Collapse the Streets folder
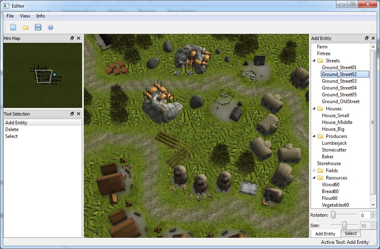This screenshot has height=249, width=380. tap(314, 61)
